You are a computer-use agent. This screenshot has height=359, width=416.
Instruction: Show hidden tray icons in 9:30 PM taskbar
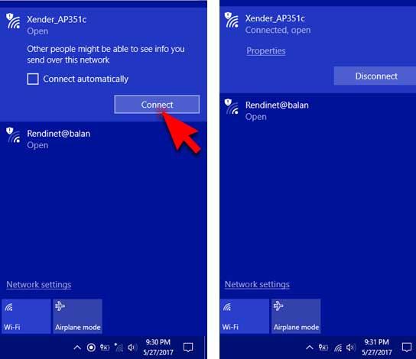click(77, 348)
